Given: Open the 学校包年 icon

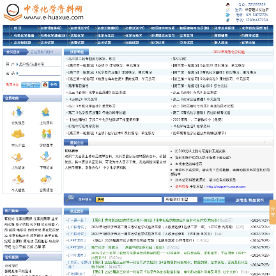Looking at the screenshot, I should 46,134.
